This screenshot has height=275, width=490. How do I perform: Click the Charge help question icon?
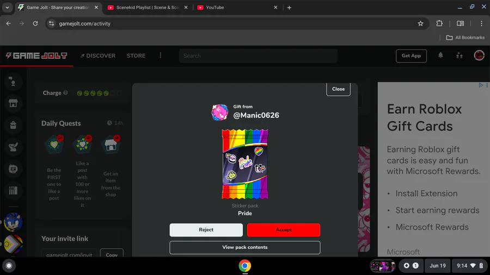(65, 92)
